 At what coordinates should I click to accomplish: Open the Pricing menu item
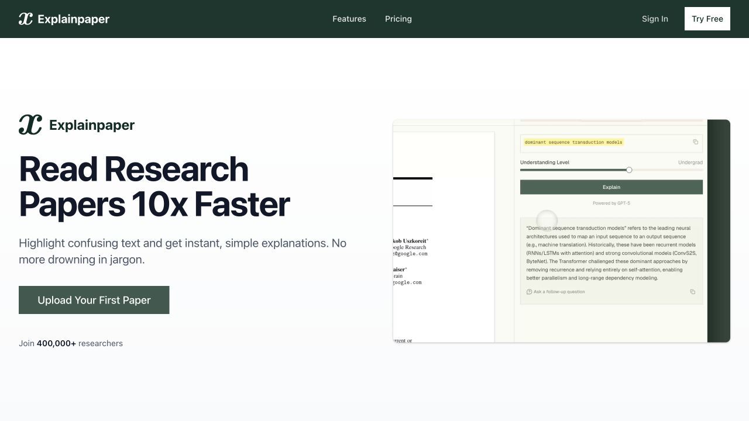(x=398, y=19)
